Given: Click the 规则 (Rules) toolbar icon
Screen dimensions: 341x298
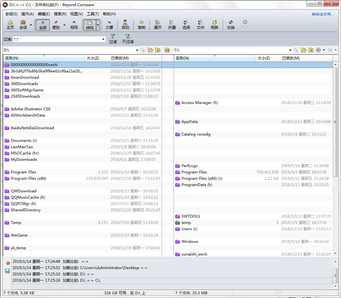Looking at the screenshot, I should [x=126, y=24].
